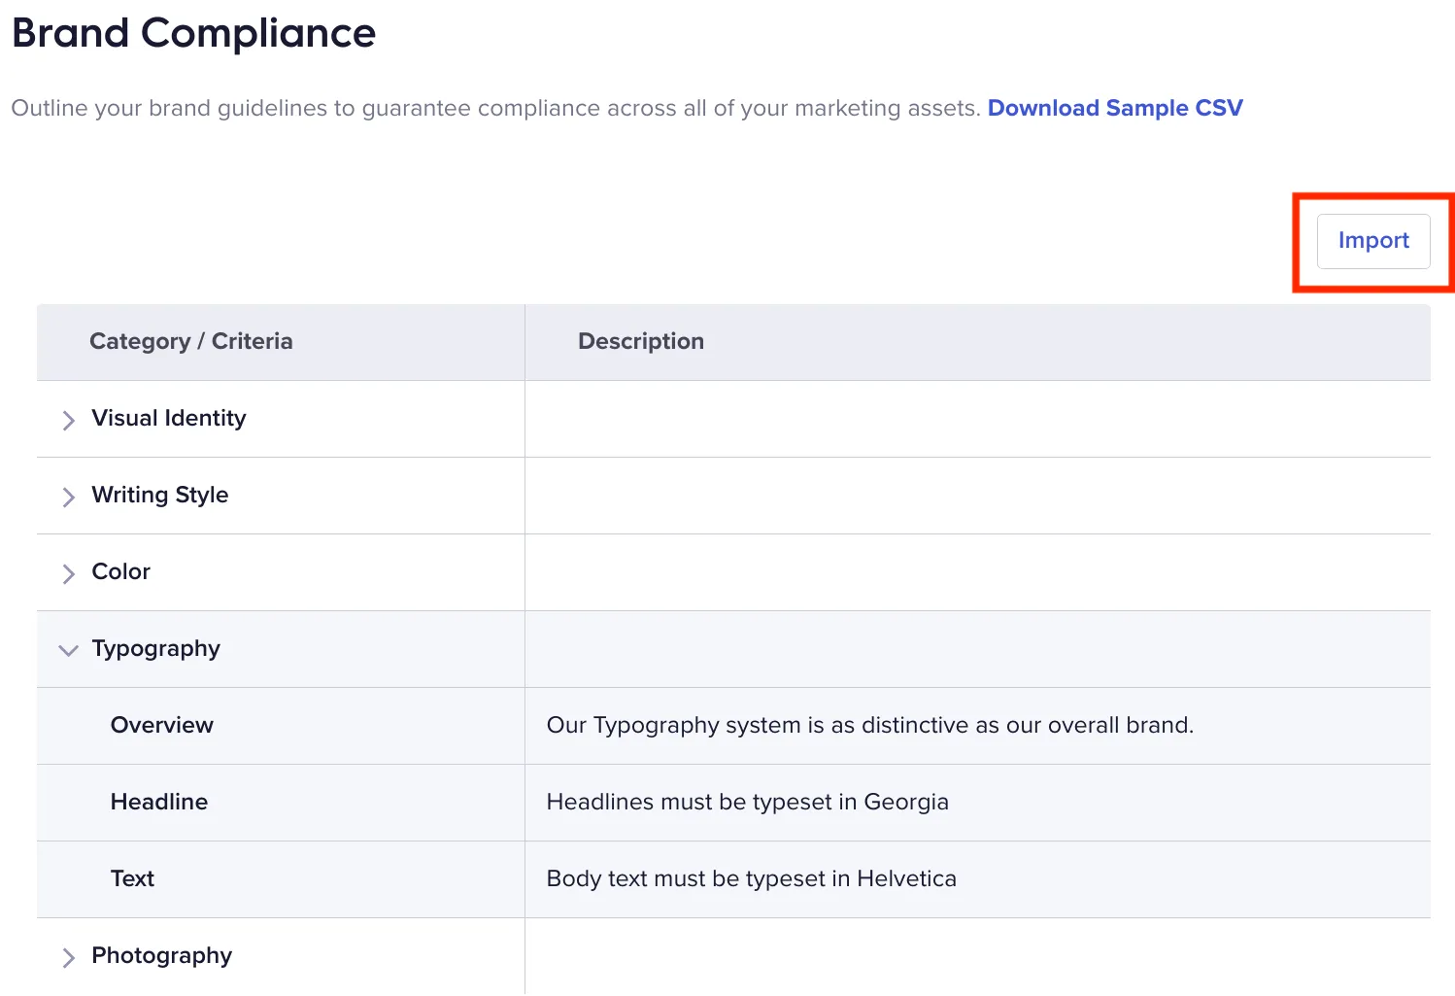Click the 'Outline your brand guidelines' intro text

[x=495, y=108]
